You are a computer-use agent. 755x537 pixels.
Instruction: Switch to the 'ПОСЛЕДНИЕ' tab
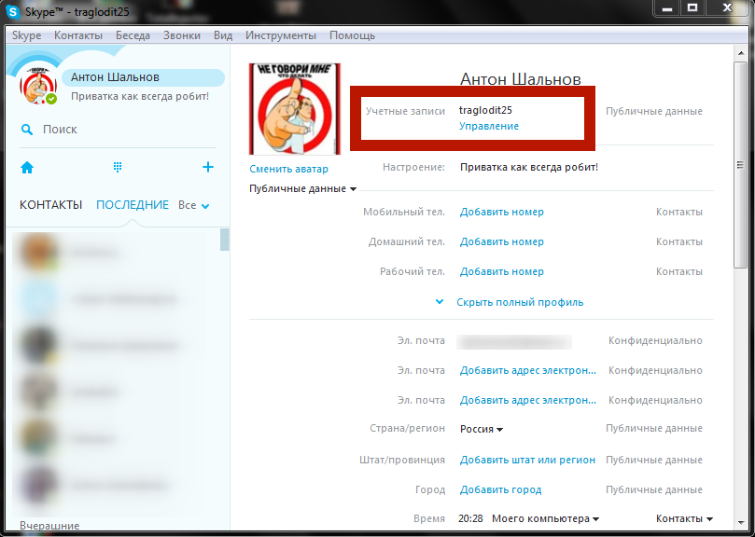[133, 205]
